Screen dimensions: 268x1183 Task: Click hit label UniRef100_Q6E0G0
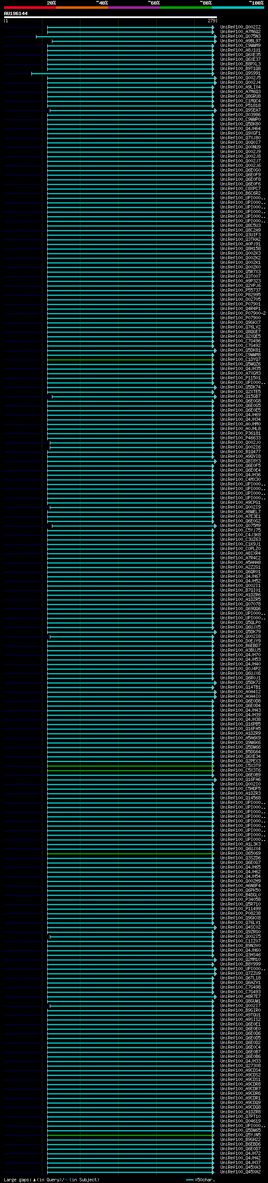(x=240, y=170)
